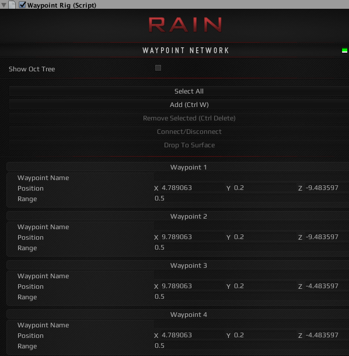Viewport: 349px width, 356px height.
Task: Edit Waypoint 2 Range value
Action: 252,247
